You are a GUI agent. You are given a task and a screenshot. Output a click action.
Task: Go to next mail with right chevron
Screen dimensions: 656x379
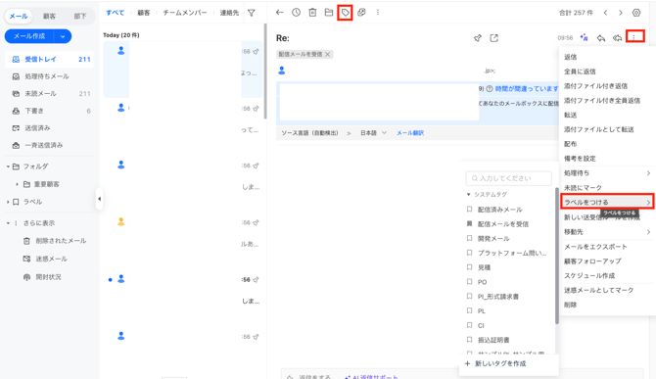[621, 13]
